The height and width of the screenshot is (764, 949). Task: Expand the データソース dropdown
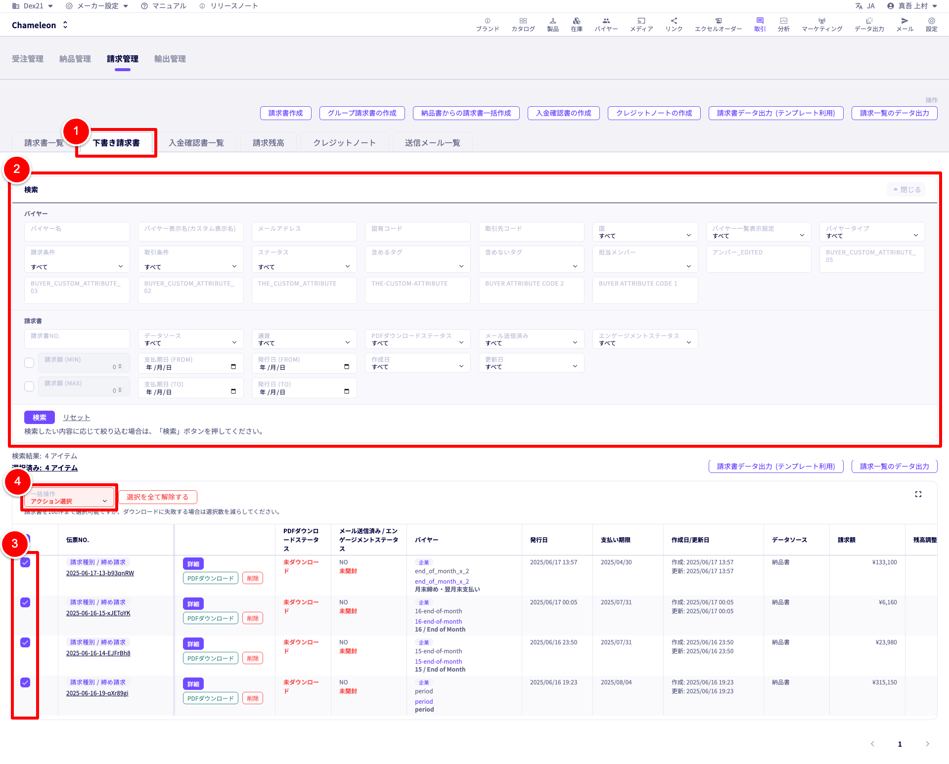190,339
